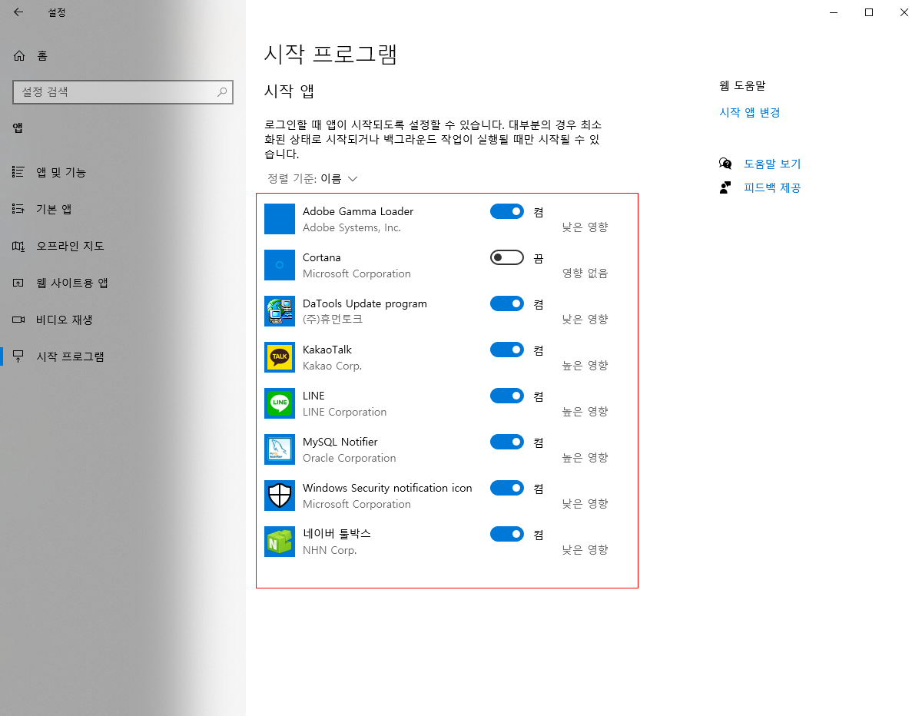Open 기본 앱 settings page

123,209
